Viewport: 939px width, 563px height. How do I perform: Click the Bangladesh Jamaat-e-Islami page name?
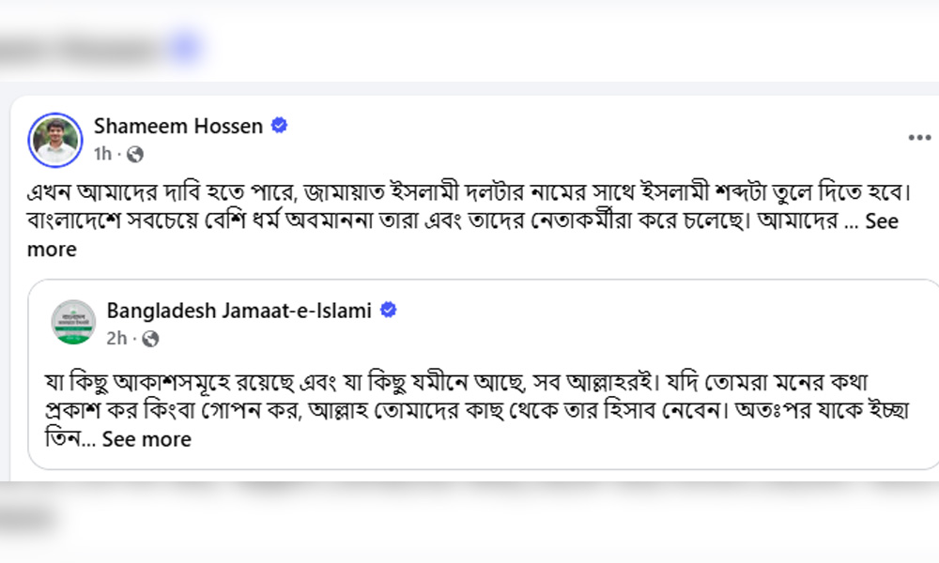239,310
